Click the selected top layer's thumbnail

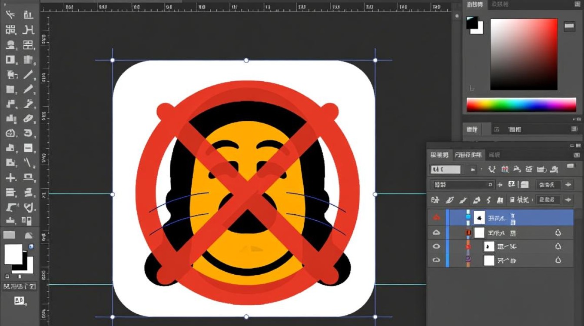coord(479,217)
